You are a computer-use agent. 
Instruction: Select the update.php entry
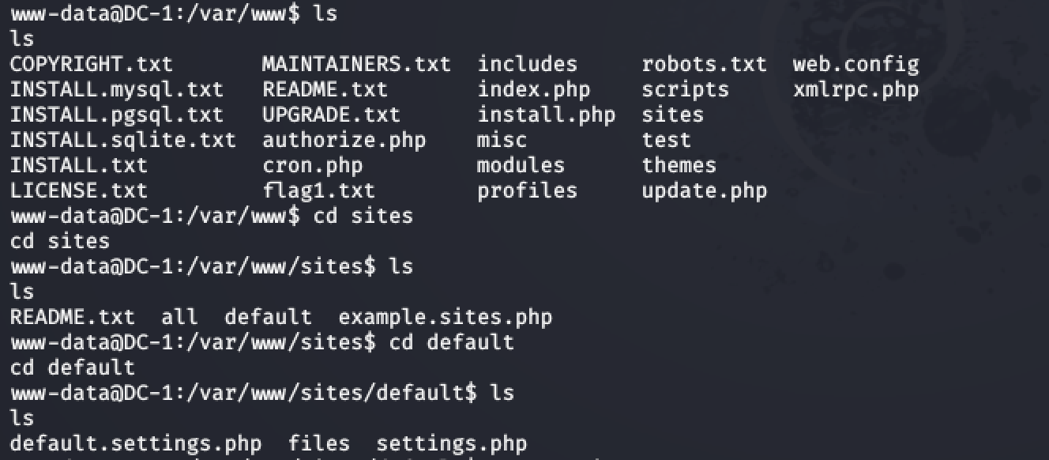click(x=705, y=190)
